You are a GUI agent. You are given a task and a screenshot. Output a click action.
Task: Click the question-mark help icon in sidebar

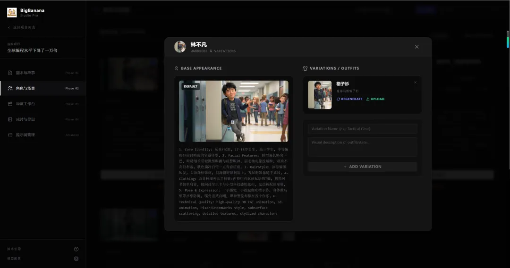76,249
